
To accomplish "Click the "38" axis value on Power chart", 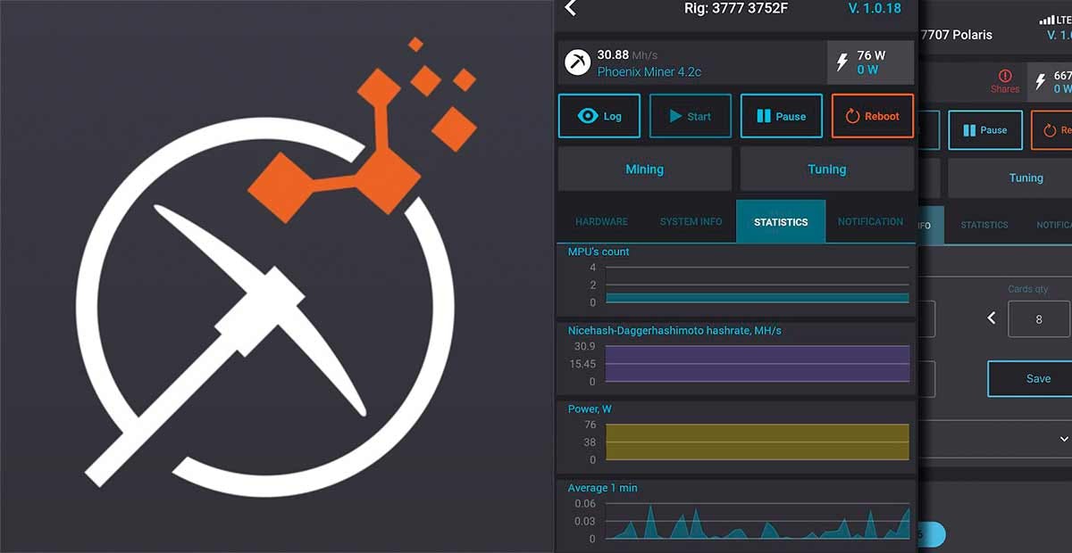I will (x=589, y=442).
